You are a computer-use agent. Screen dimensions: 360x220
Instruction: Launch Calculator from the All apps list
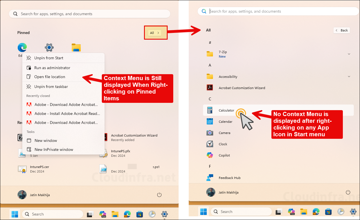[278, 110]
